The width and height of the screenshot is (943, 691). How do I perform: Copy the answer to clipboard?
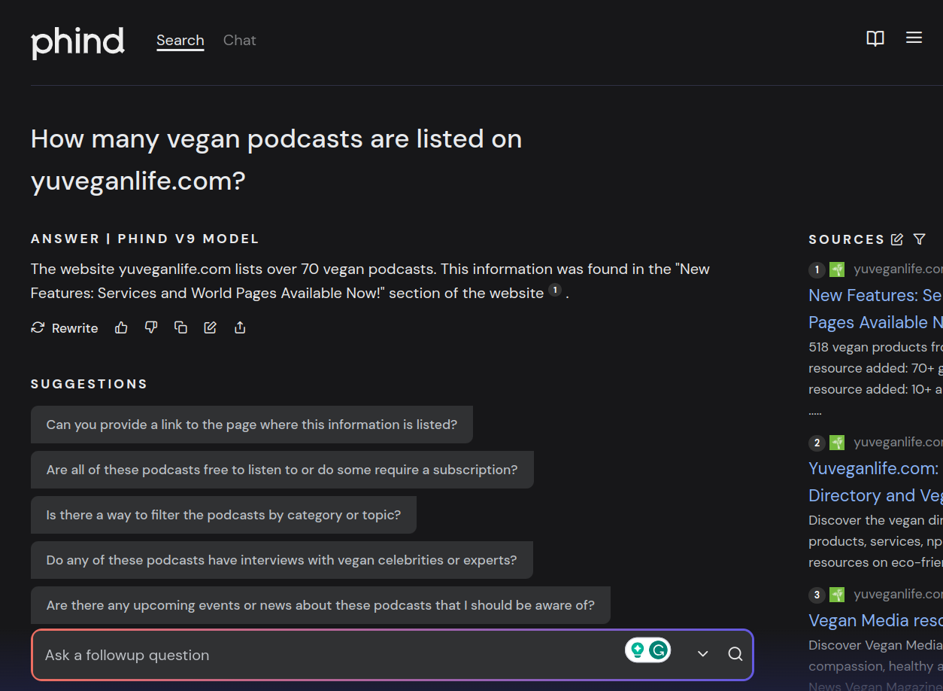(180, 327)
